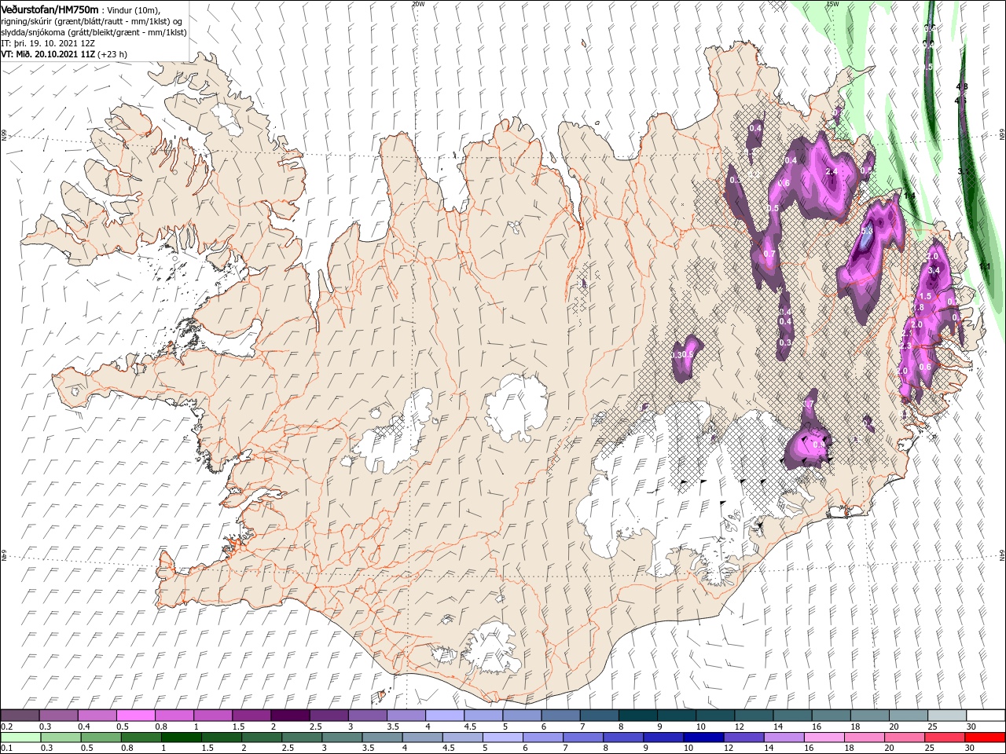The width and height of the screenshot is (1006, 754).
Task: Click the black 1.4 rain value offshore
Action: click(909, 196)
